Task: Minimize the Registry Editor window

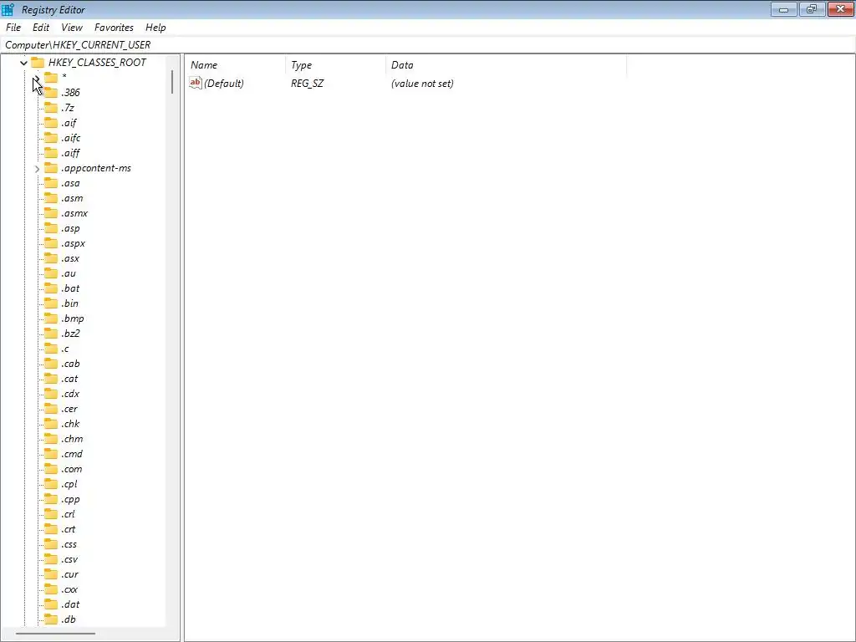Action: pos(784,9)
